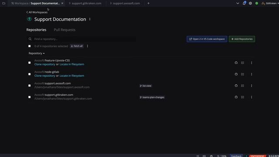Check the support.gitkraken.com repository checkbox
This screenshot has height=157, width=279.
(x=29, y=97)
